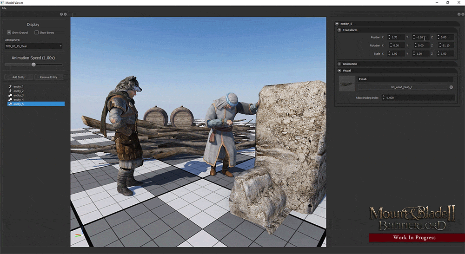Click the clear mesh X icon
This screenshot has height=254, width=465.
coord(451,87)
